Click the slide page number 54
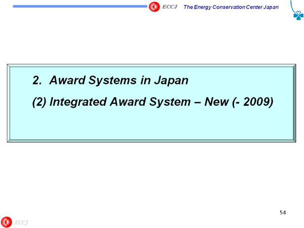 click(x=283, y=212)
